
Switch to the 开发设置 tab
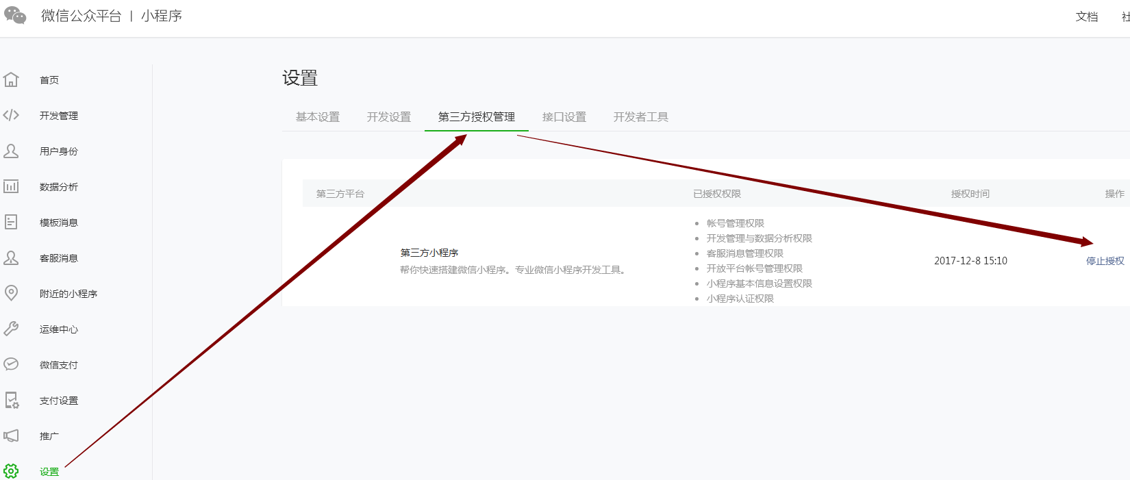coord(389,117)
